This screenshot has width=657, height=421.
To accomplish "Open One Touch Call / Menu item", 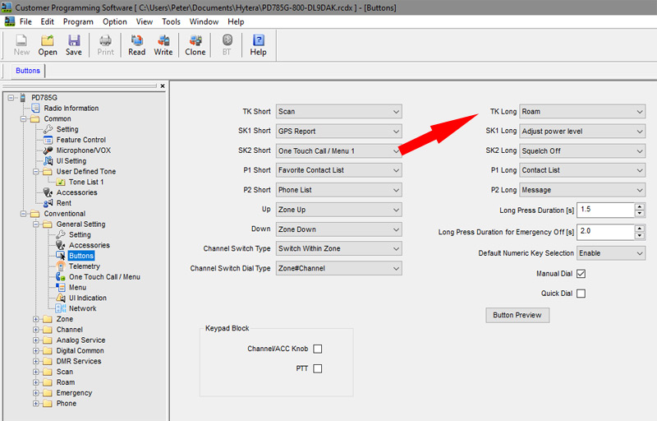I will coord(104,277).
